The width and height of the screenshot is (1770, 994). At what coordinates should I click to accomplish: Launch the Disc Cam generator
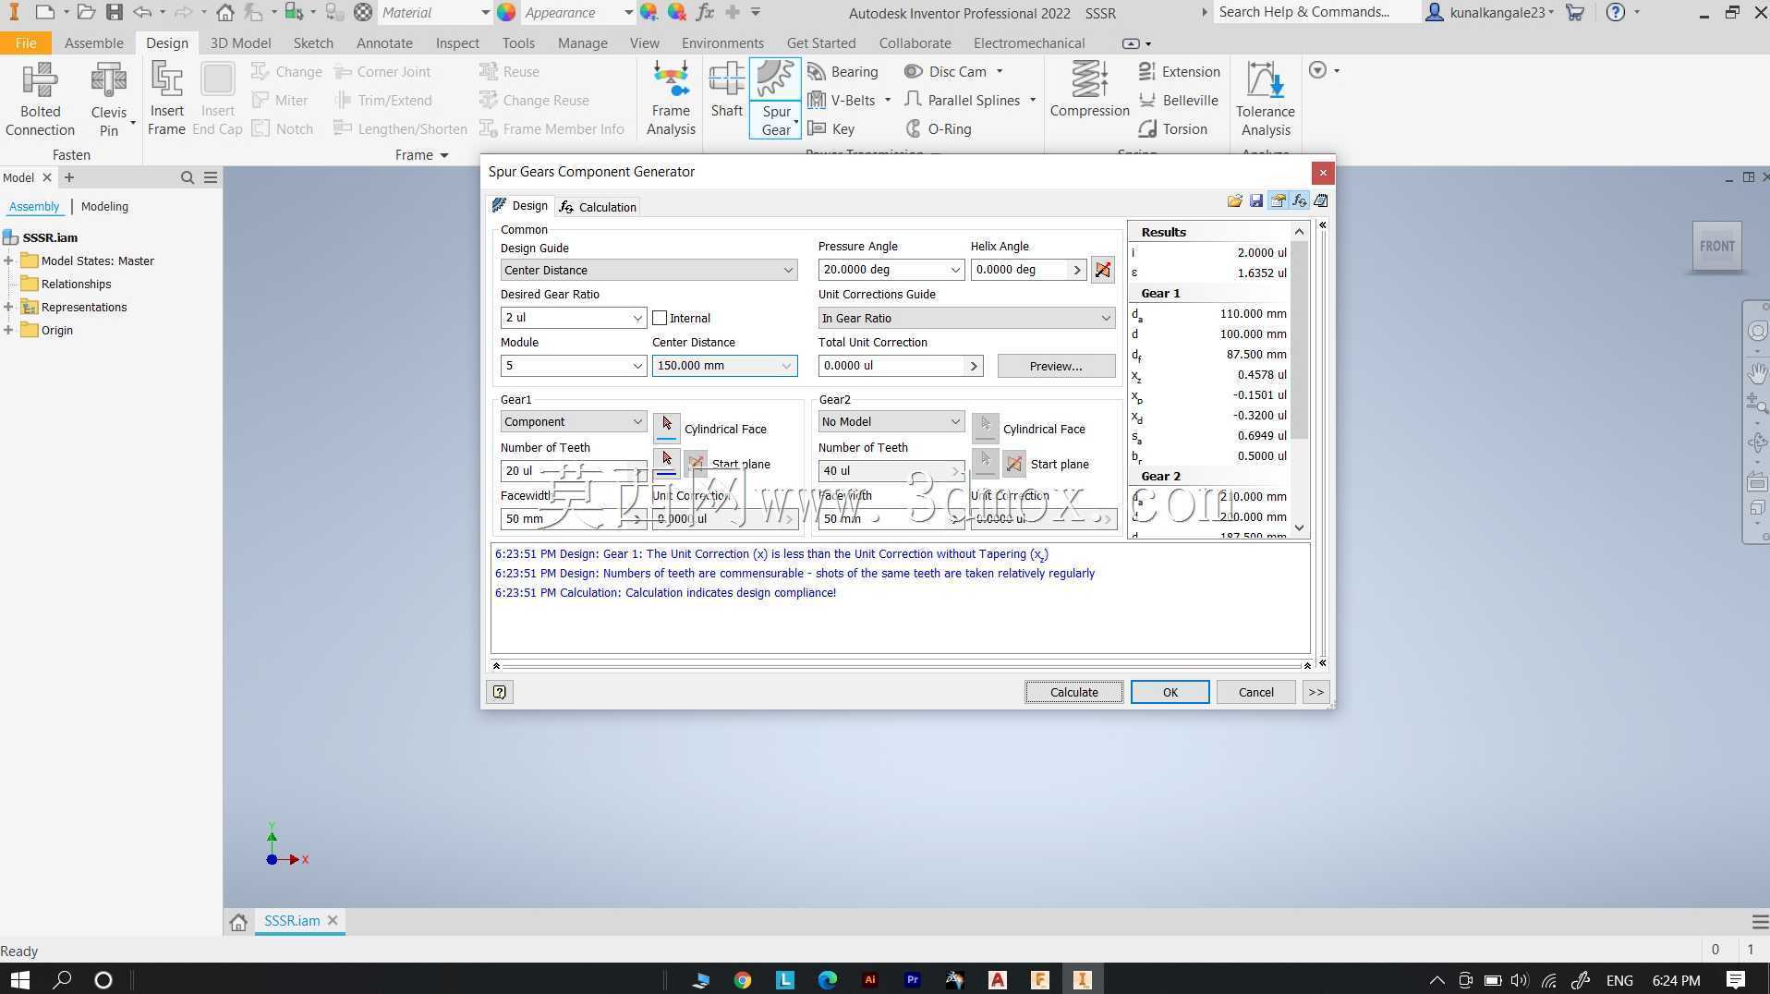pos(946,72)
